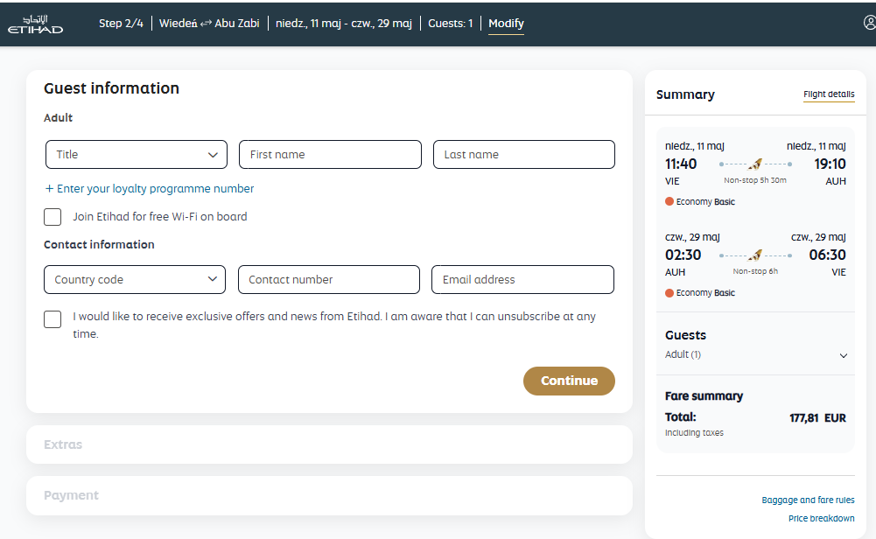Click the Fare summary heading
The width and height of the screenshot is (876, 539).
point(704,396)
